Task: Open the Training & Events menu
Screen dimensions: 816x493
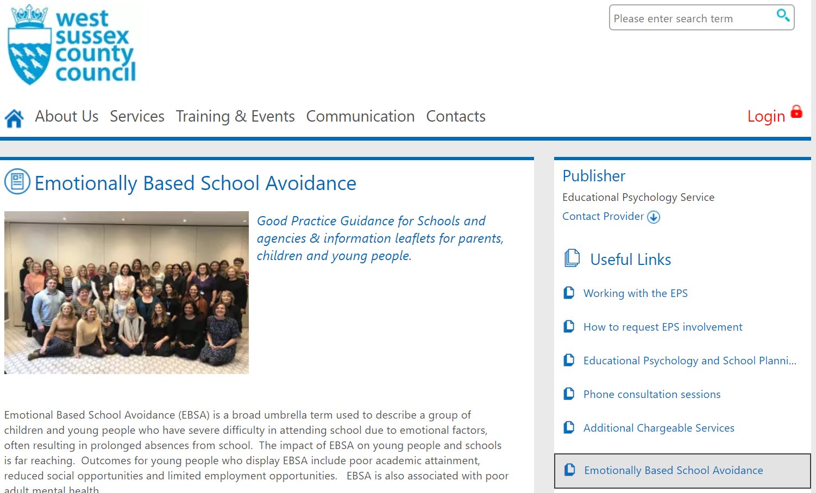Action: [235, 116]
